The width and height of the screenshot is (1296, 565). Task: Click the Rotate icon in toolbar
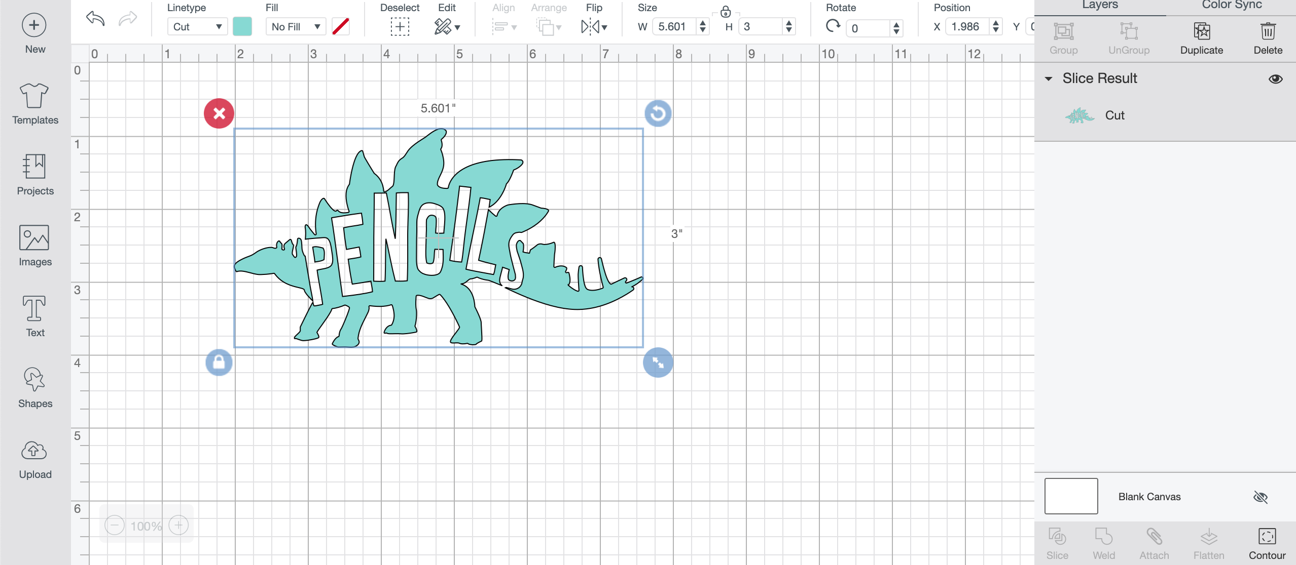pyautogui.click(x=833, y=26)
